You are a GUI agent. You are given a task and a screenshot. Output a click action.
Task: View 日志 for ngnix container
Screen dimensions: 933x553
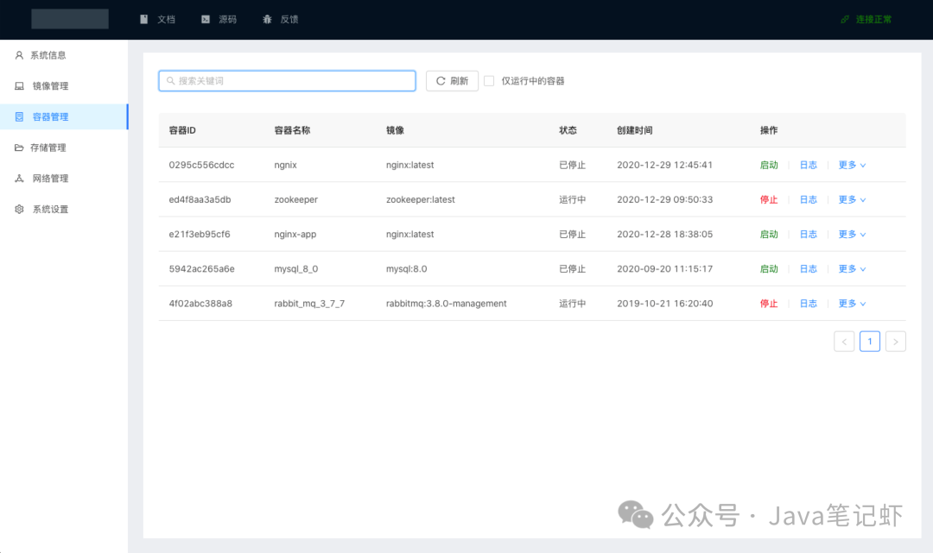(x=808, y=165)
